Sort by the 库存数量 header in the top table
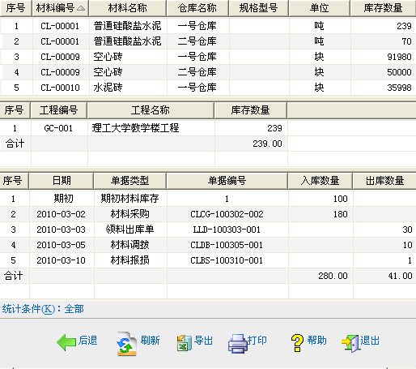The width and height of the screenshot is (416, 369). (383, 8)
